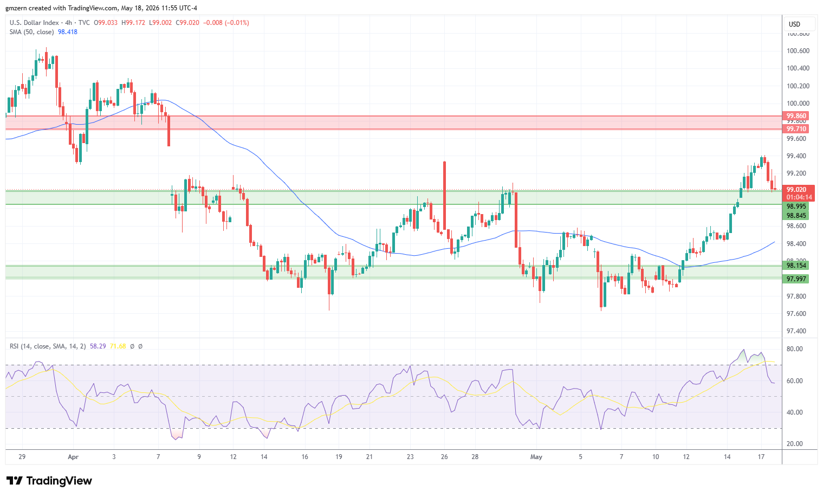Click the change value −0.008 (−0.01%)
This screenshot has height=497, width=823.
226,23
